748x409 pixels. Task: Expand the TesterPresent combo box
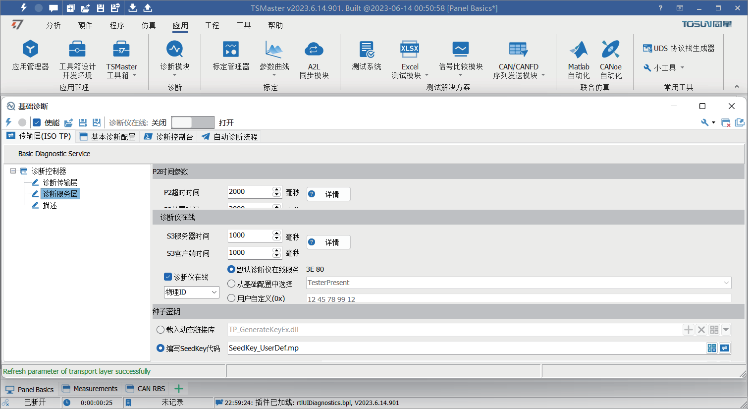pyautogui.click(x=519, y=283)
